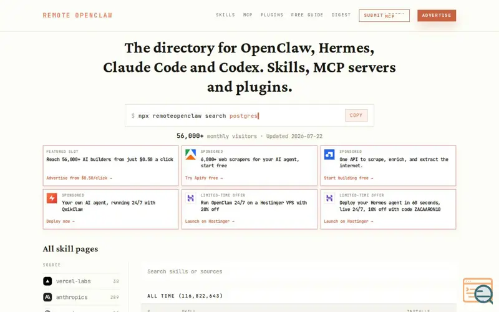This screenshot has height=312, width=499.
Task: Click the Reach 56,000+ AI builders text
Action: pyautogui.click(x=110, y=159)
